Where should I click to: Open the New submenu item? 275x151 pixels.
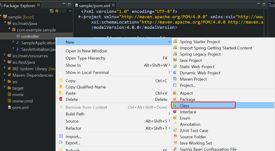(114, 42)
